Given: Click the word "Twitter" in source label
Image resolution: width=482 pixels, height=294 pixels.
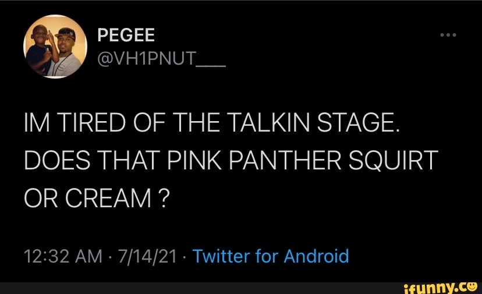Looking at the screenshot, I should [x=221, y=256].
